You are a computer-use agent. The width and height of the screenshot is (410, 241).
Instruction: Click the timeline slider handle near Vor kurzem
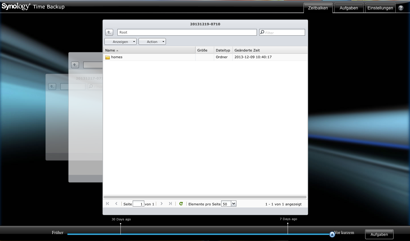click(332, 234)
